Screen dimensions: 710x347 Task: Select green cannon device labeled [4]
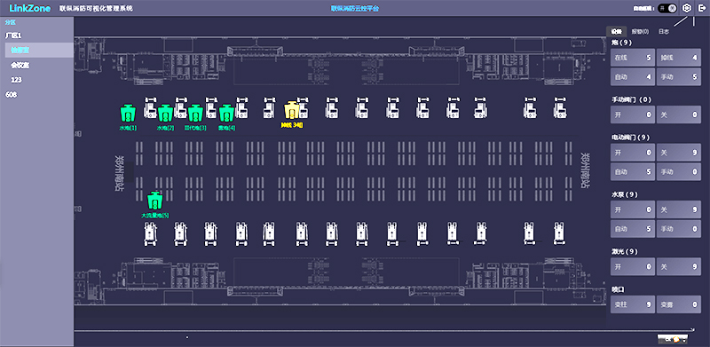click(x=226, y=113)
